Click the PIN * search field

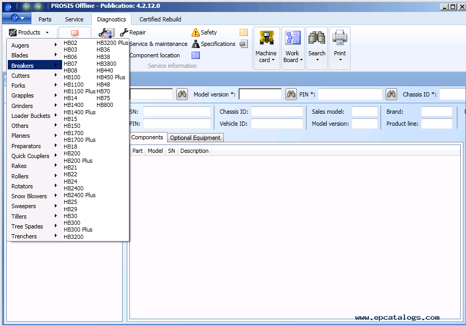coord(350,94)
